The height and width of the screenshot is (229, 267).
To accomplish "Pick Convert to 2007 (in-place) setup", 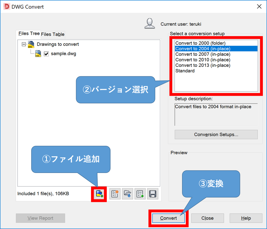I will [x=216, y=54].
